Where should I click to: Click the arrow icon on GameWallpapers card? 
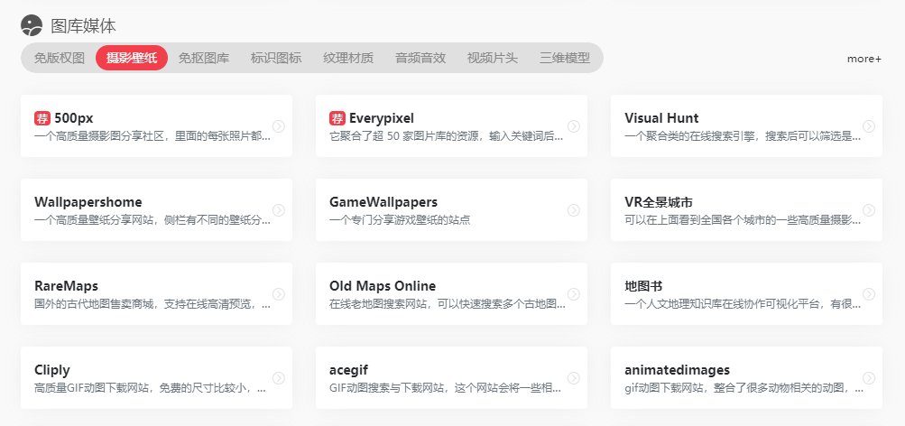573,210
